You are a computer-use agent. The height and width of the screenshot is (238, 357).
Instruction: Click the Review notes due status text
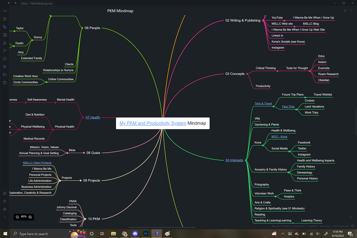tap(288, 226)
